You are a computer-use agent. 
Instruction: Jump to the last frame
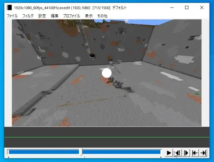(x=203, y=153)
